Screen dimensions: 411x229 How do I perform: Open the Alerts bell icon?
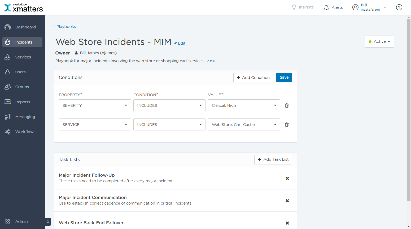pos(326,7)
